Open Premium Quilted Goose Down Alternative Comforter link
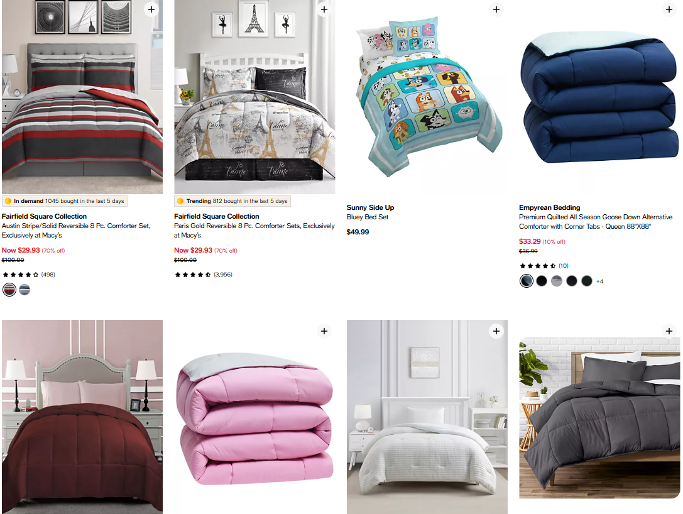The image size is (683, 514). [596, 222]
